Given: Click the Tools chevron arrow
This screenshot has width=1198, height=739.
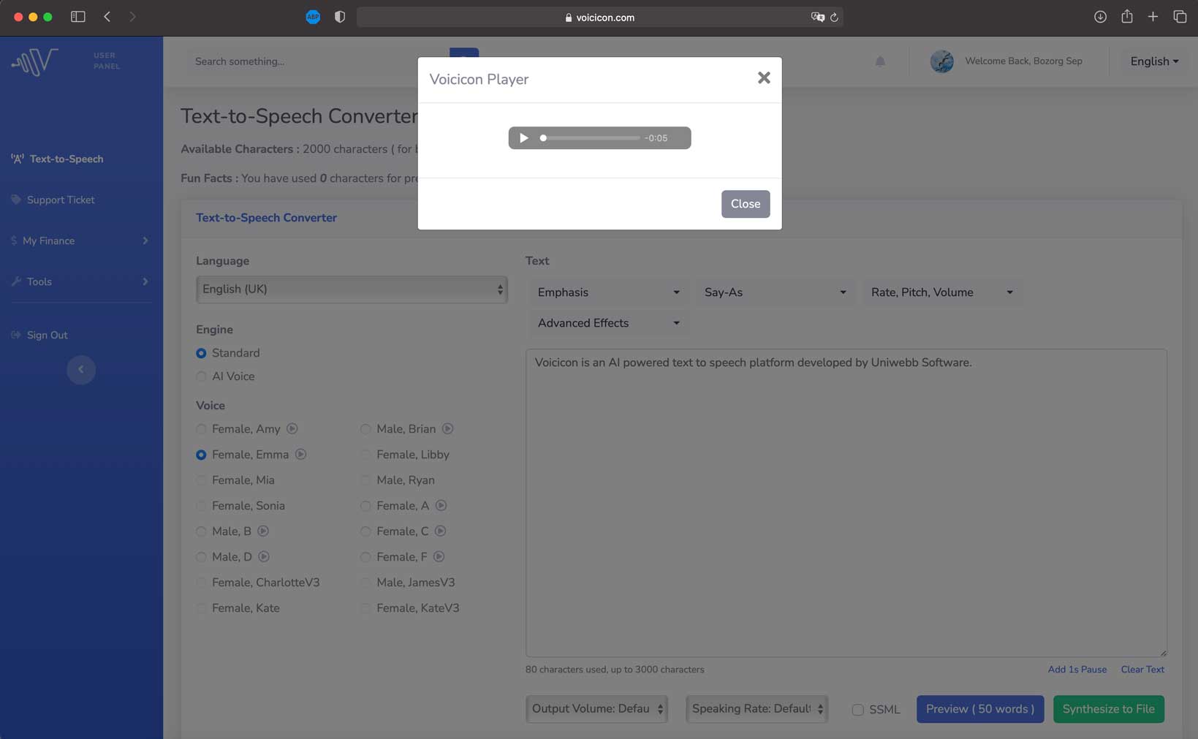Looking at the screenshot, I should 145,281.
